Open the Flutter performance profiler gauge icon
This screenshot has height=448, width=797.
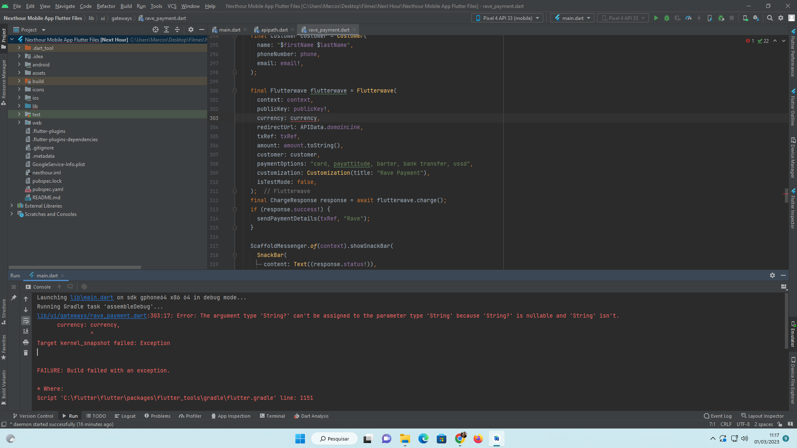point(688,18)
